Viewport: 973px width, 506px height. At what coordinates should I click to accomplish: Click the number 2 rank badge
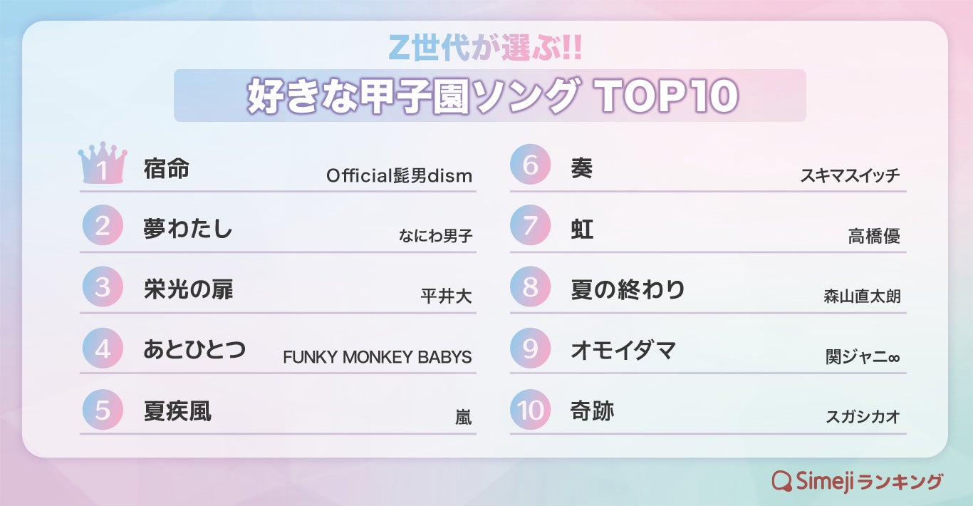(x=103, y=225)
